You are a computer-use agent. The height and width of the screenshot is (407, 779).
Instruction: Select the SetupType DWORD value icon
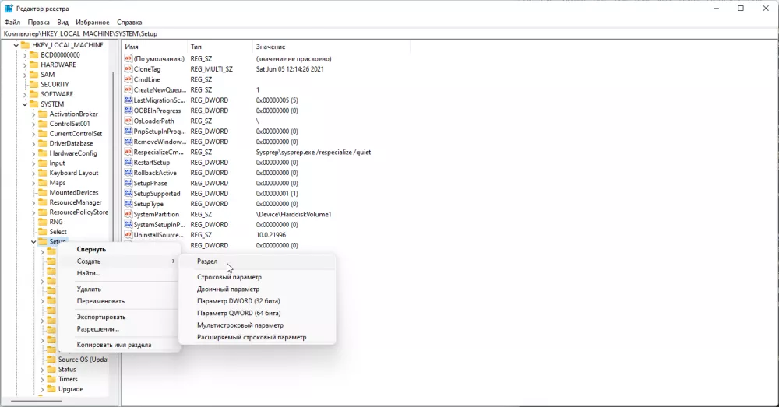(128, 204)
